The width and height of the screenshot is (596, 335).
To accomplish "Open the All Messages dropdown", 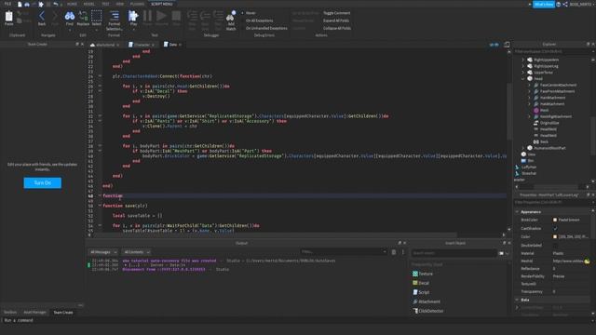I will pos(103,252).
